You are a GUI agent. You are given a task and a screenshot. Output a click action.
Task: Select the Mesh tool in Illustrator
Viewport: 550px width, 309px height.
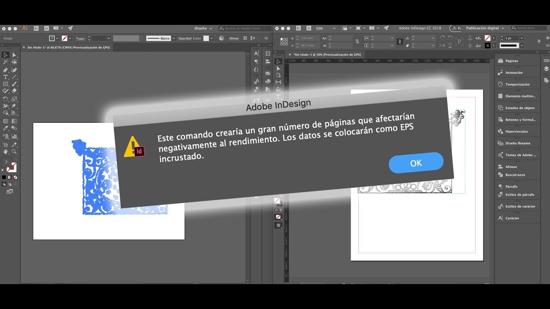click(x=5, y=121)
